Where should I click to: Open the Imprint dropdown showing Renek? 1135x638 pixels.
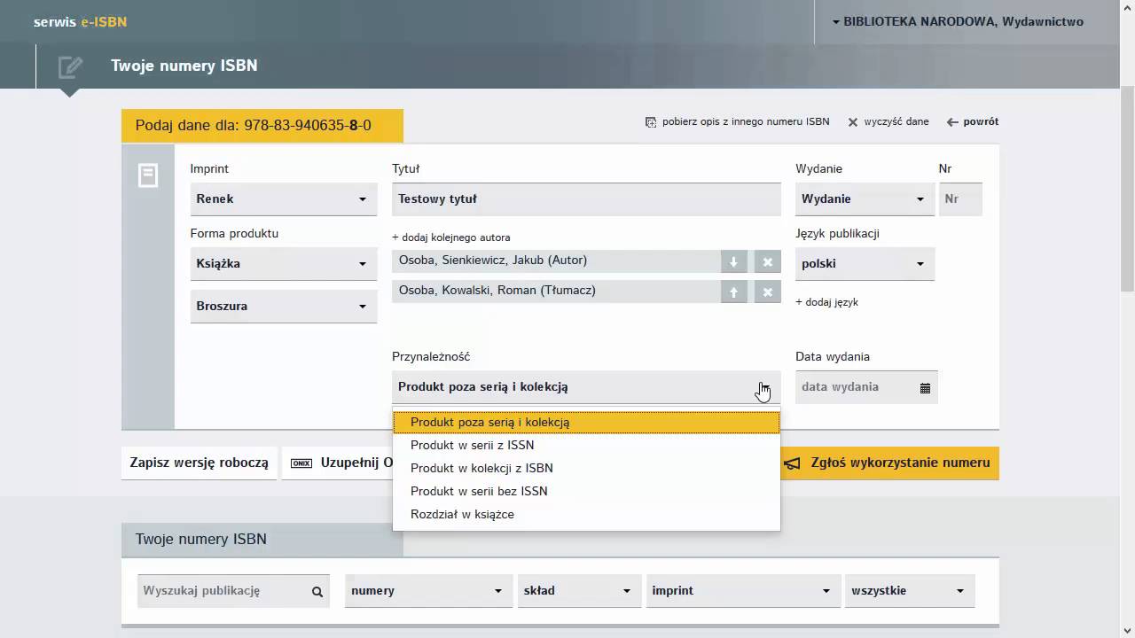pos(284,198)
